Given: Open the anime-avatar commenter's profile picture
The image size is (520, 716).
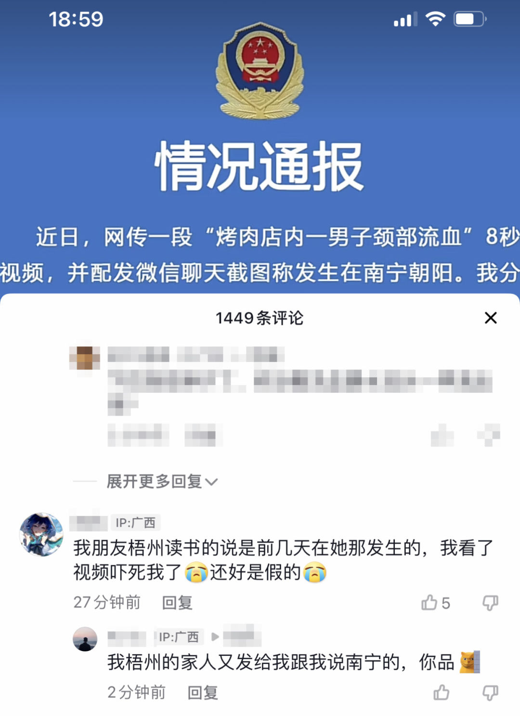Looking at the screenshot, I should pyautogui.click(x=41, y=534).
